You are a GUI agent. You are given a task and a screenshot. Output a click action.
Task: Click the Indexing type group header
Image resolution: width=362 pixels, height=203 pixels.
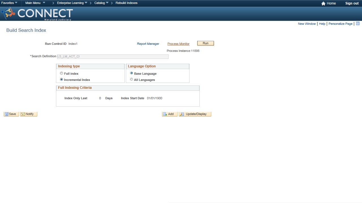click(x=90, y=66)
